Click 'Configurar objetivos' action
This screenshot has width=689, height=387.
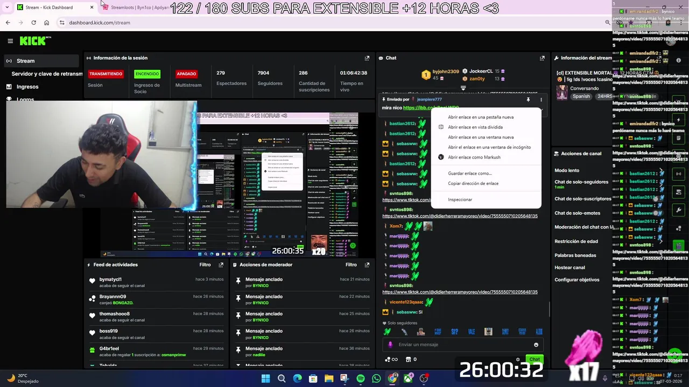(576, 280)
